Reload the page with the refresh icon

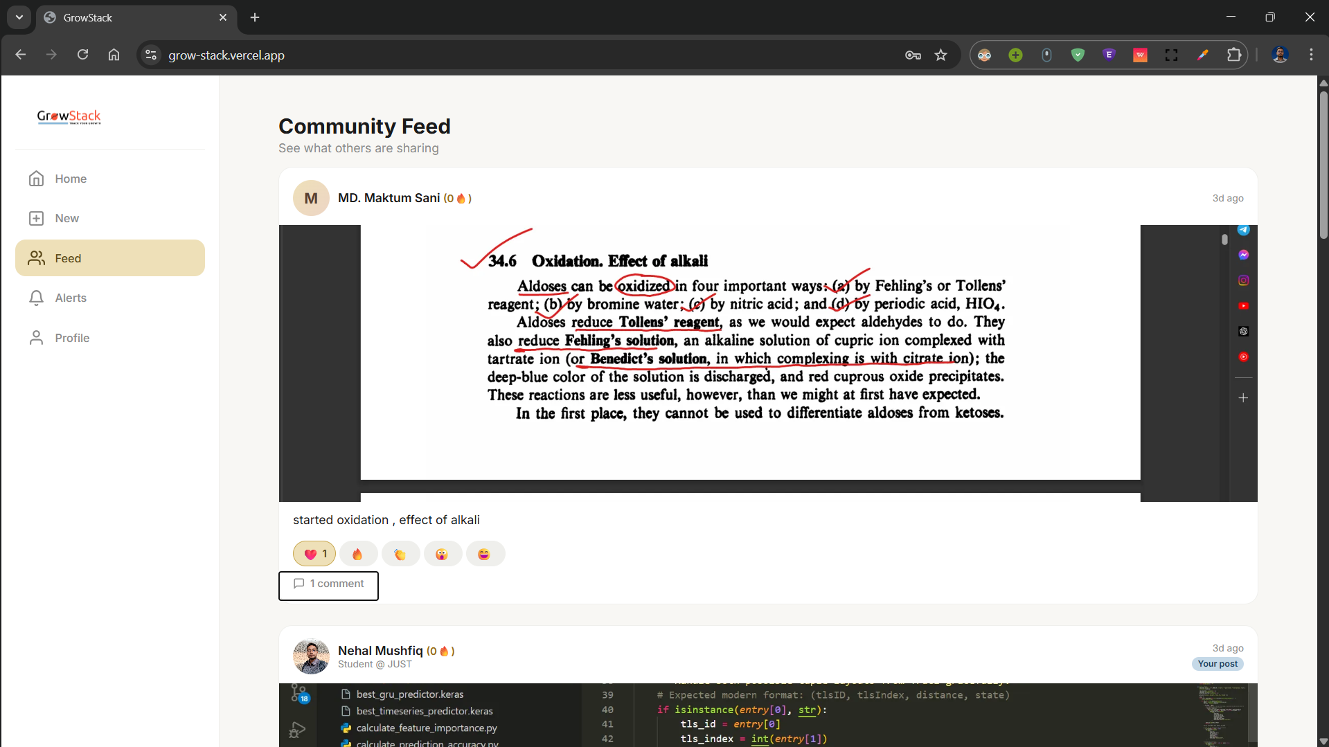82,55
